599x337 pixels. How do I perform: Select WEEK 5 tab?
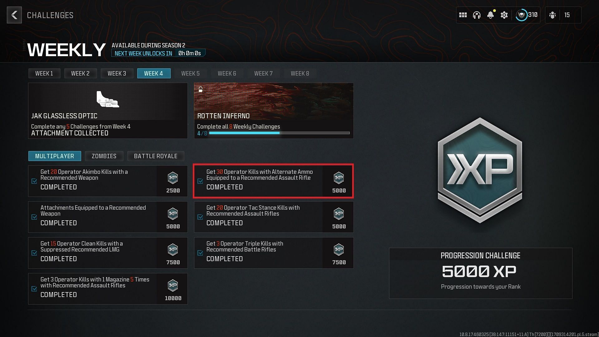[x=190, y=73]
